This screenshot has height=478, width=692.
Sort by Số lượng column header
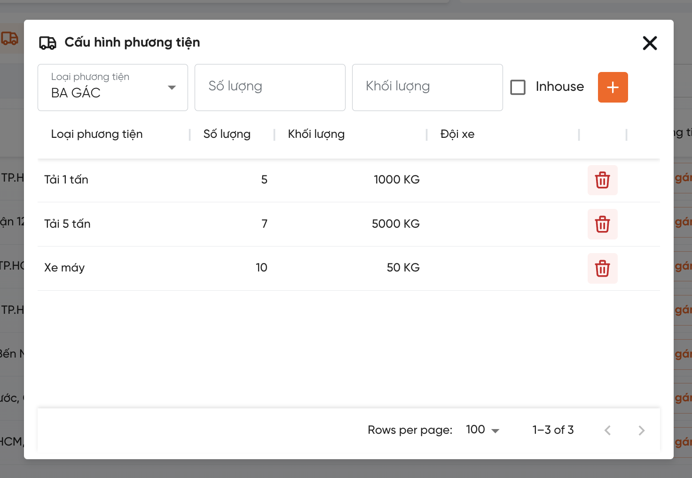(x=227, y=134)
